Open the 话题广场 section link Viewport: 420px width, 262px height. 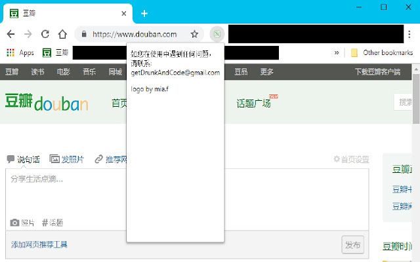(x=253, y=103)
